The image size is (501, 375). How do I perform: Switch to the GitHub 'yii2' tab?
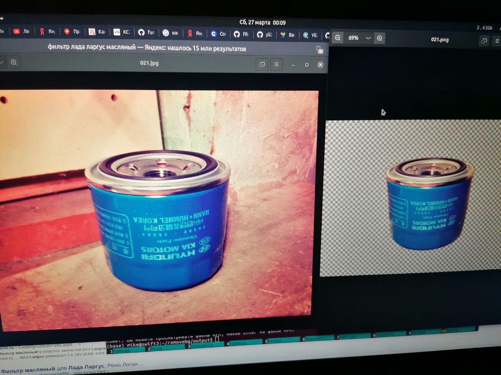[265, 35]
